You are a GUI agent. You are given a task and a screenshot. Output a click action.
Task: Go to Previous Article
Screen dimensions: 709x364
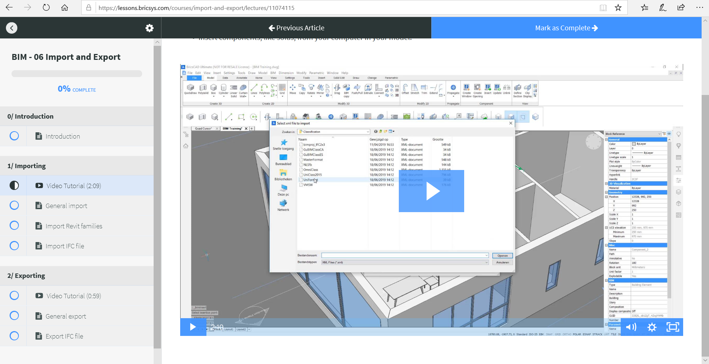tap(296, 28)
